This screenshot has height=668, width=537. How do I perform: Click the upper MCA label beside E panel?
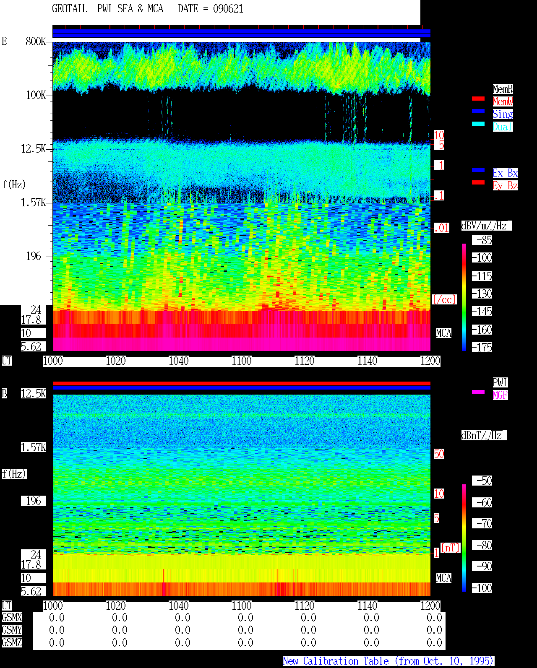coord(444,333)
